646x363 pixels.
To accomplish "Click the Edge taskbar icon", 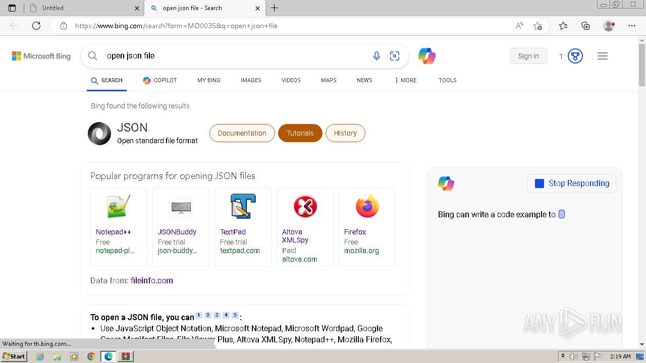I will (109, 356).
